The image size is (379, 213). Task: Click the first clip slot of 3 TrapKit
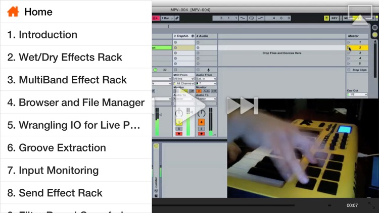point(184,42)
